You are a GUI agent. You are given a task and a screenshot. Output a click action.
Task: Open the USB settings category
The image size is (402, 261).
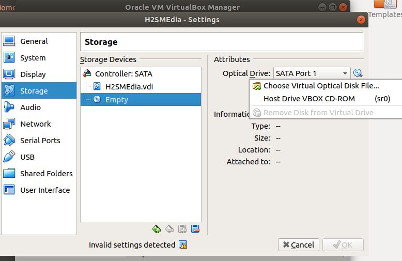pyautogui.click(x=39, y=157)
